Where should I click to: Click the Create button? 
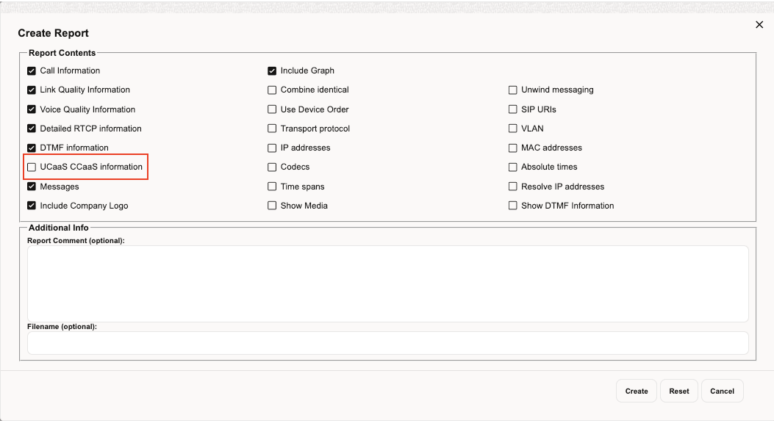click(636, 391)
